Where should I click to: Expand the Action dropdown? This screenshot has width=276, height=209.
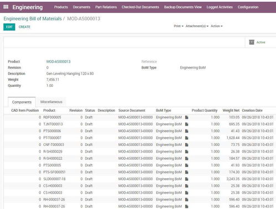216,26
